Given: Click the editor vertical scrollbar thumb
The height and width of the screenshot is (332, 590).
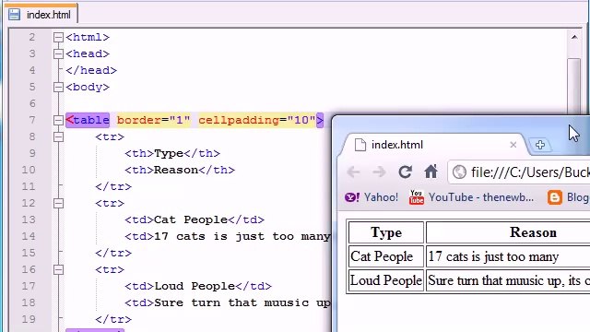Looking at the screenshot, I should click(x=574, y=86).
